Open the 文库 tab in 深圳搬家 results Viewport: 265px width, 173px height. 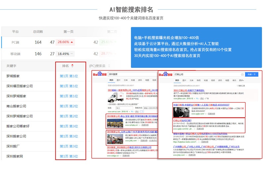126,80
